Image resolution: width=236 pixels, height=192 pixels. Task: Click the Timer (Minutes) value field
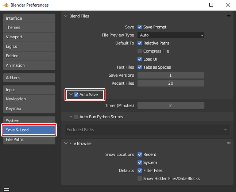(170, 105)
